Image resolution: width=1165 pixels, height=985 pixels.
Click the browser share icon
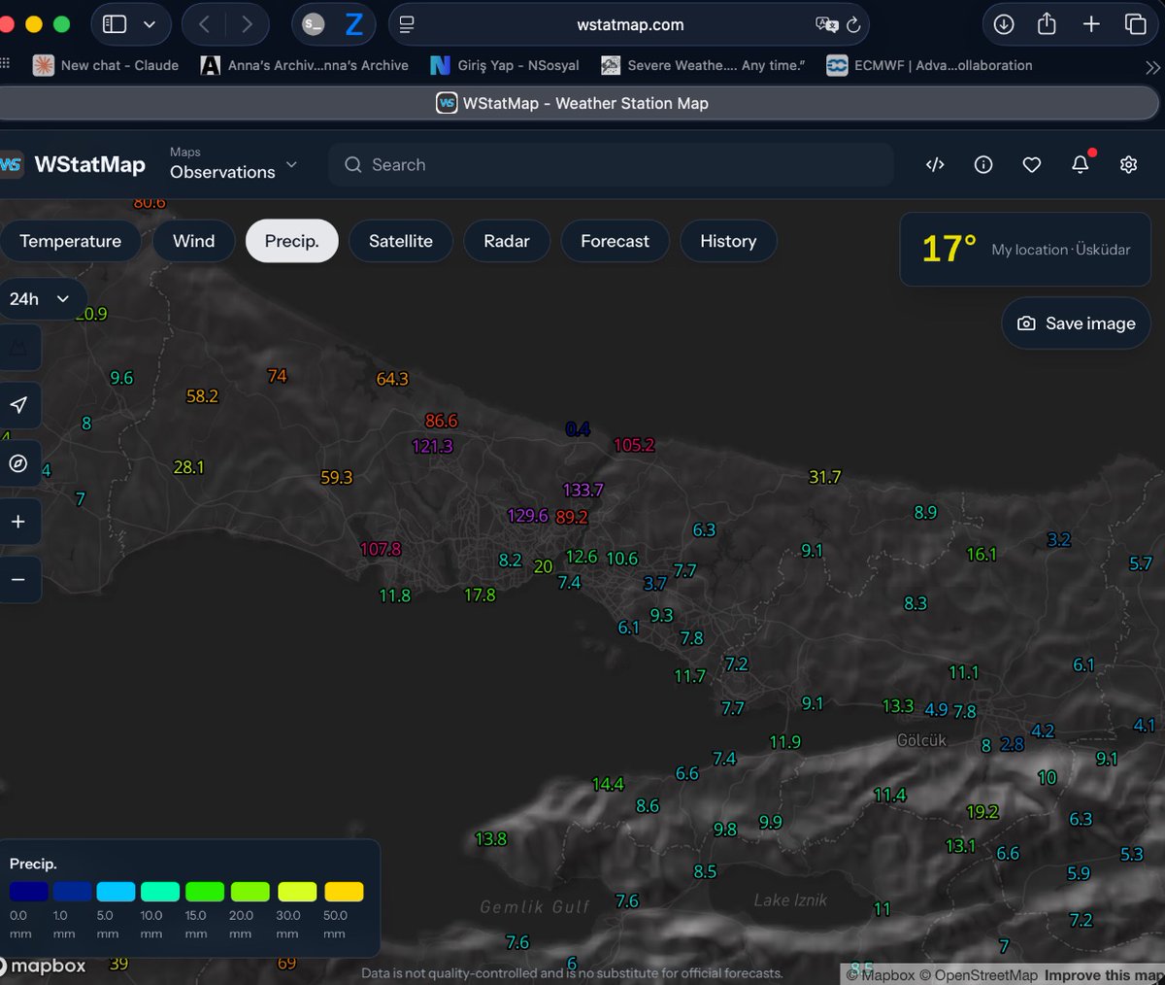(x=1047, y=24)
